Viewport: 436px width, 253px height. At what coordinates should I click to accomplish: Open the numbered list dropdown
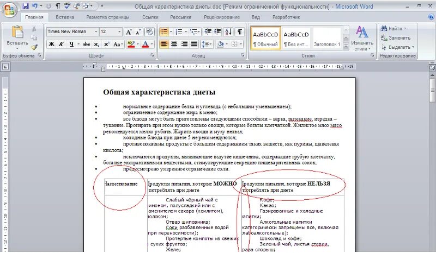pyautogui.click(x=186, y=32)
